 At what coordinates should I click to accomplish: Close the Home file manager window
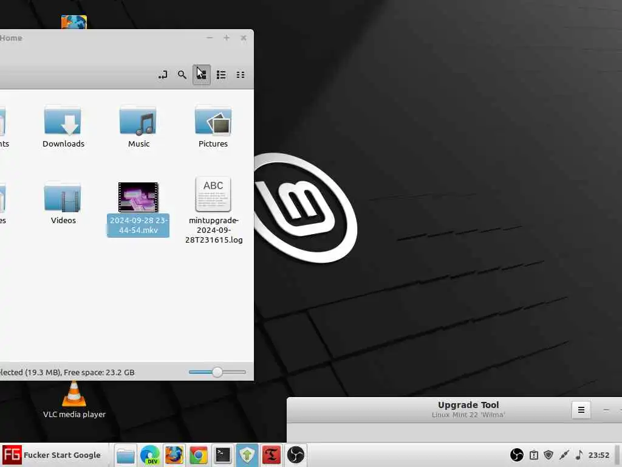[x=244, y=38]
